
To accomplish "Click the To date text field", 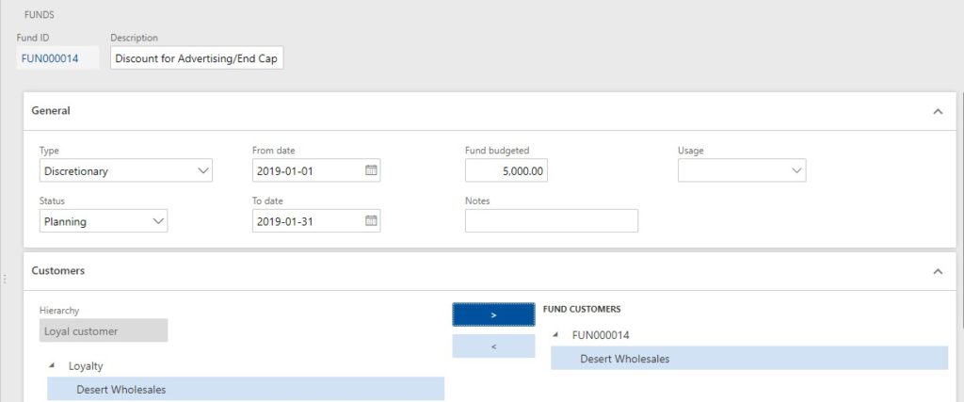I will [x=307, y=221].
